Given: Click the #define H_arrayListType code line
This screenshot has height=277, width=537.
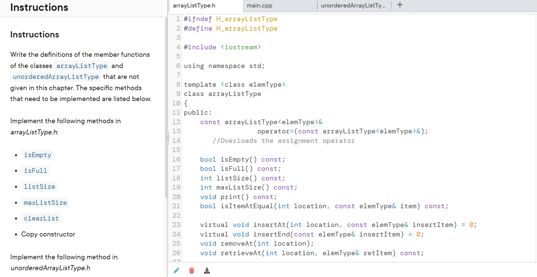Looking at the screenshot, I should 231,28.
